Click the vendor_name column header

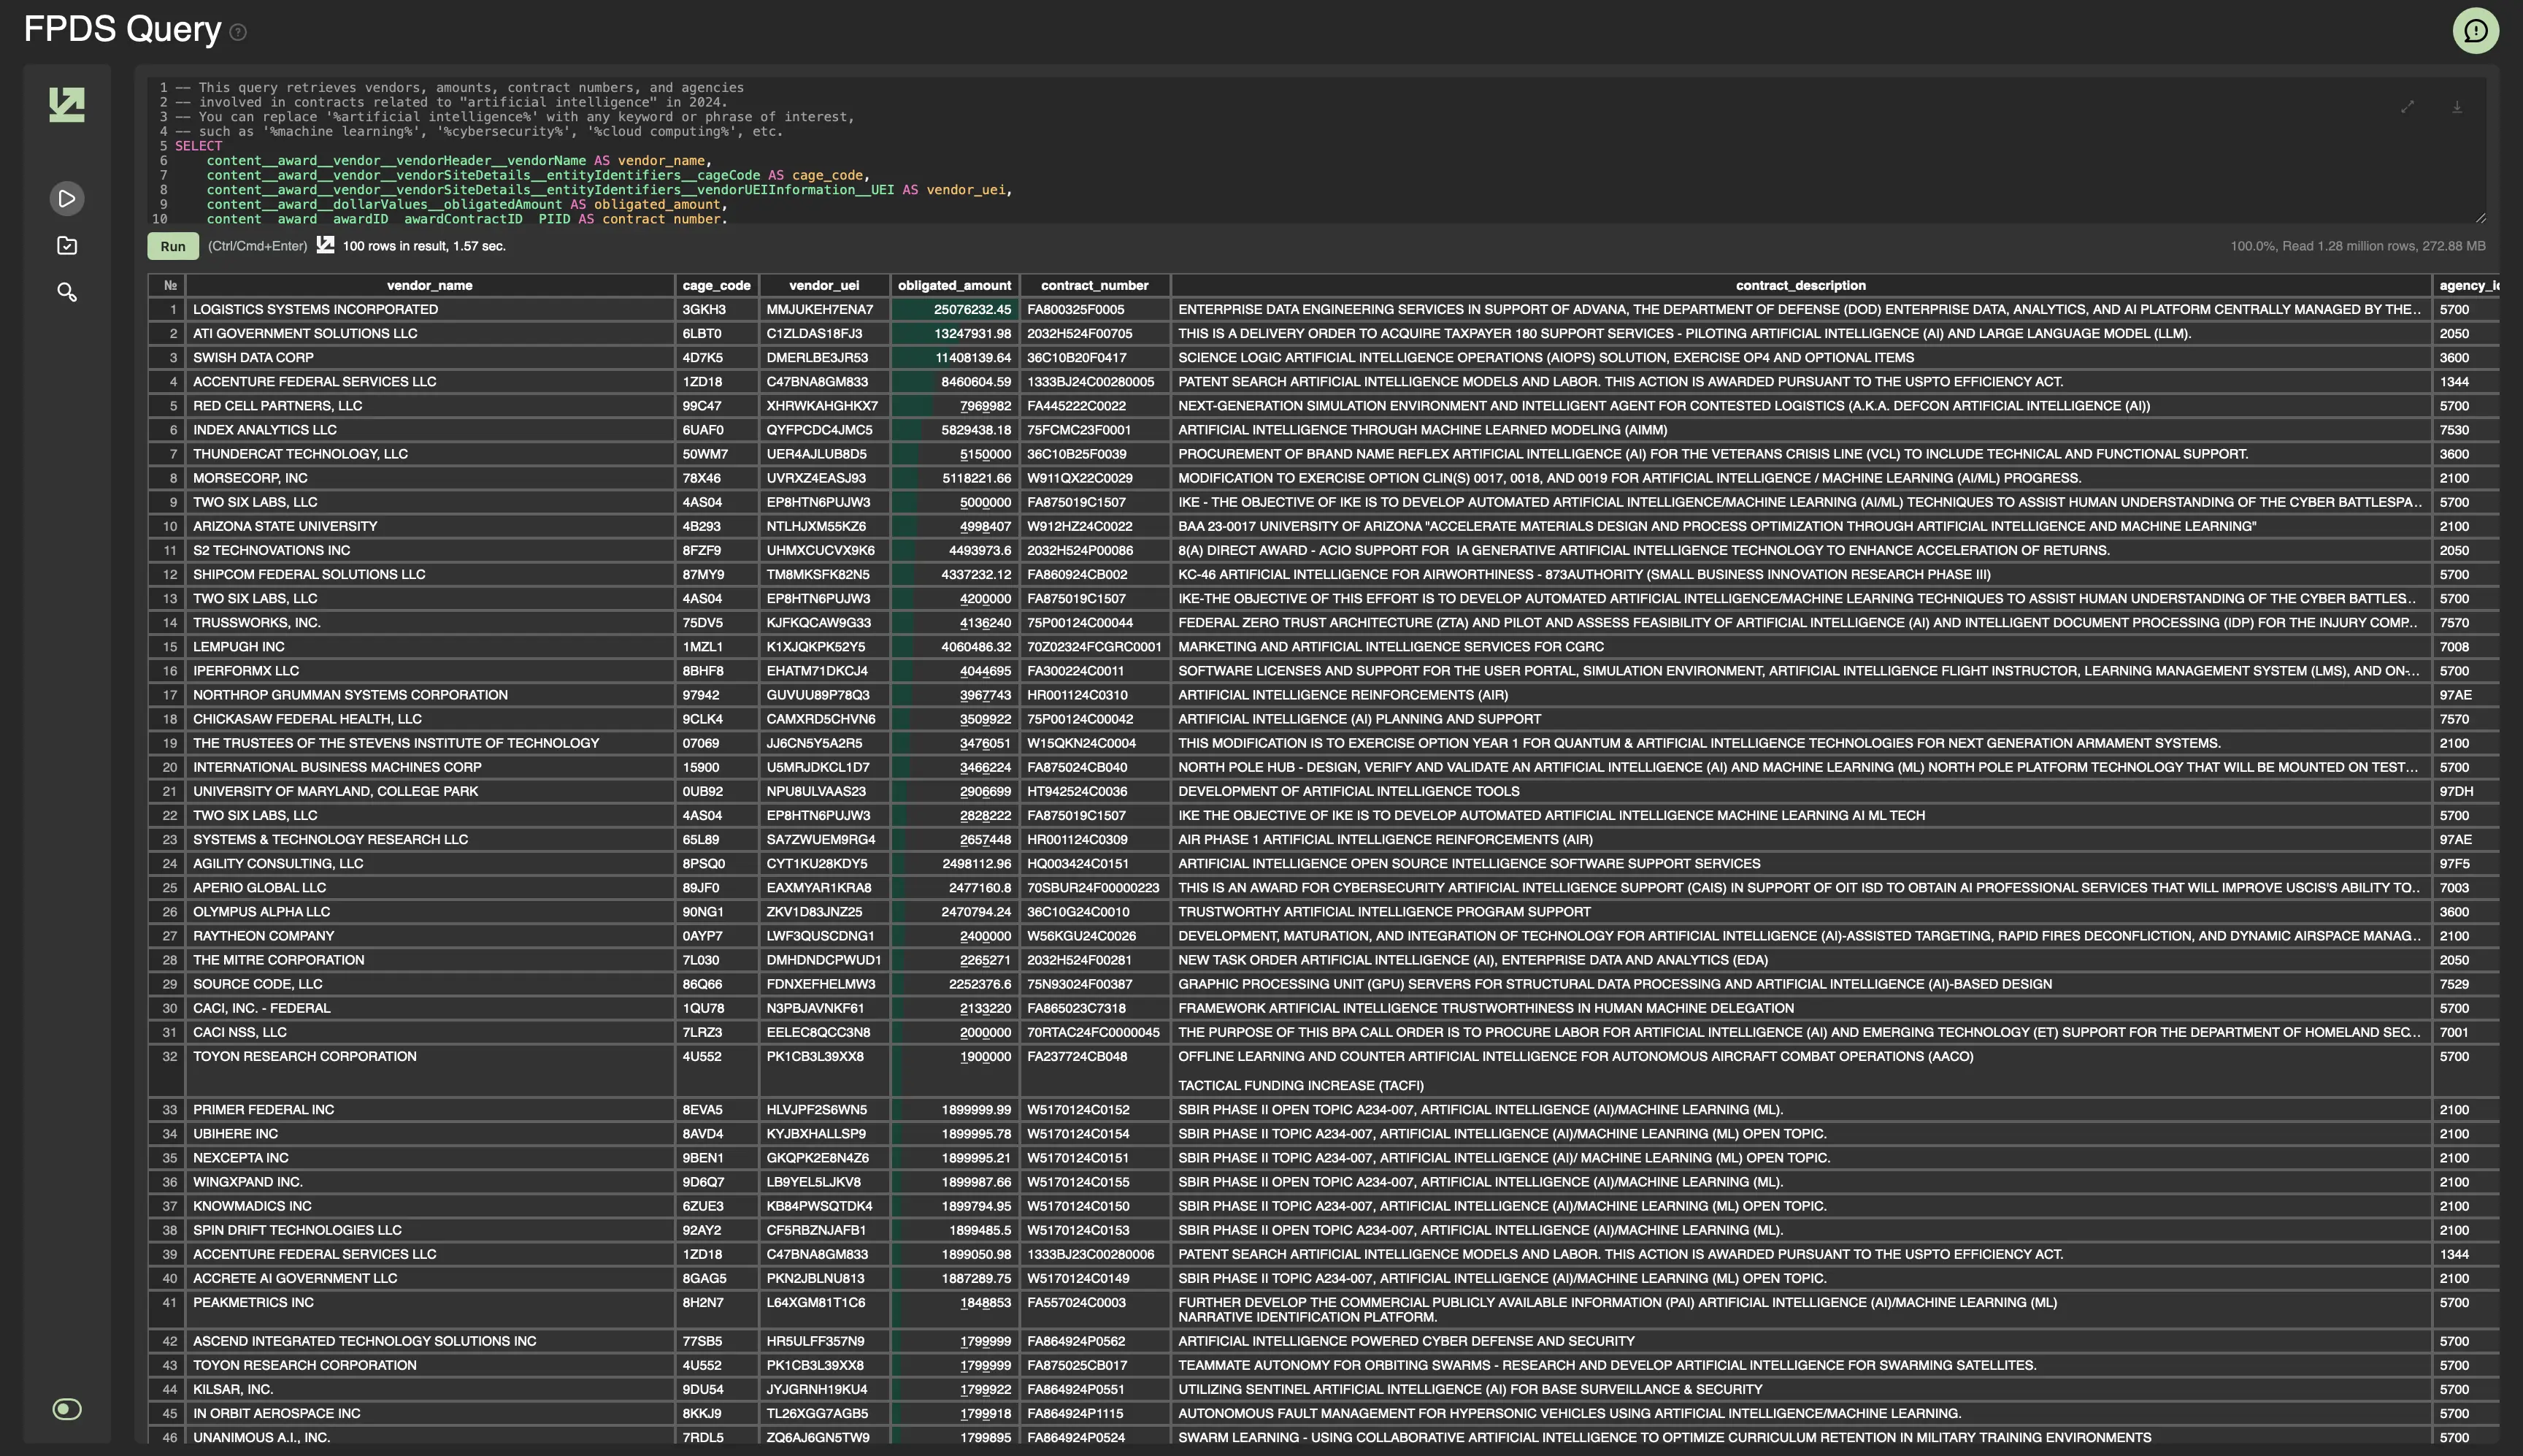click(x=430, y=285)
